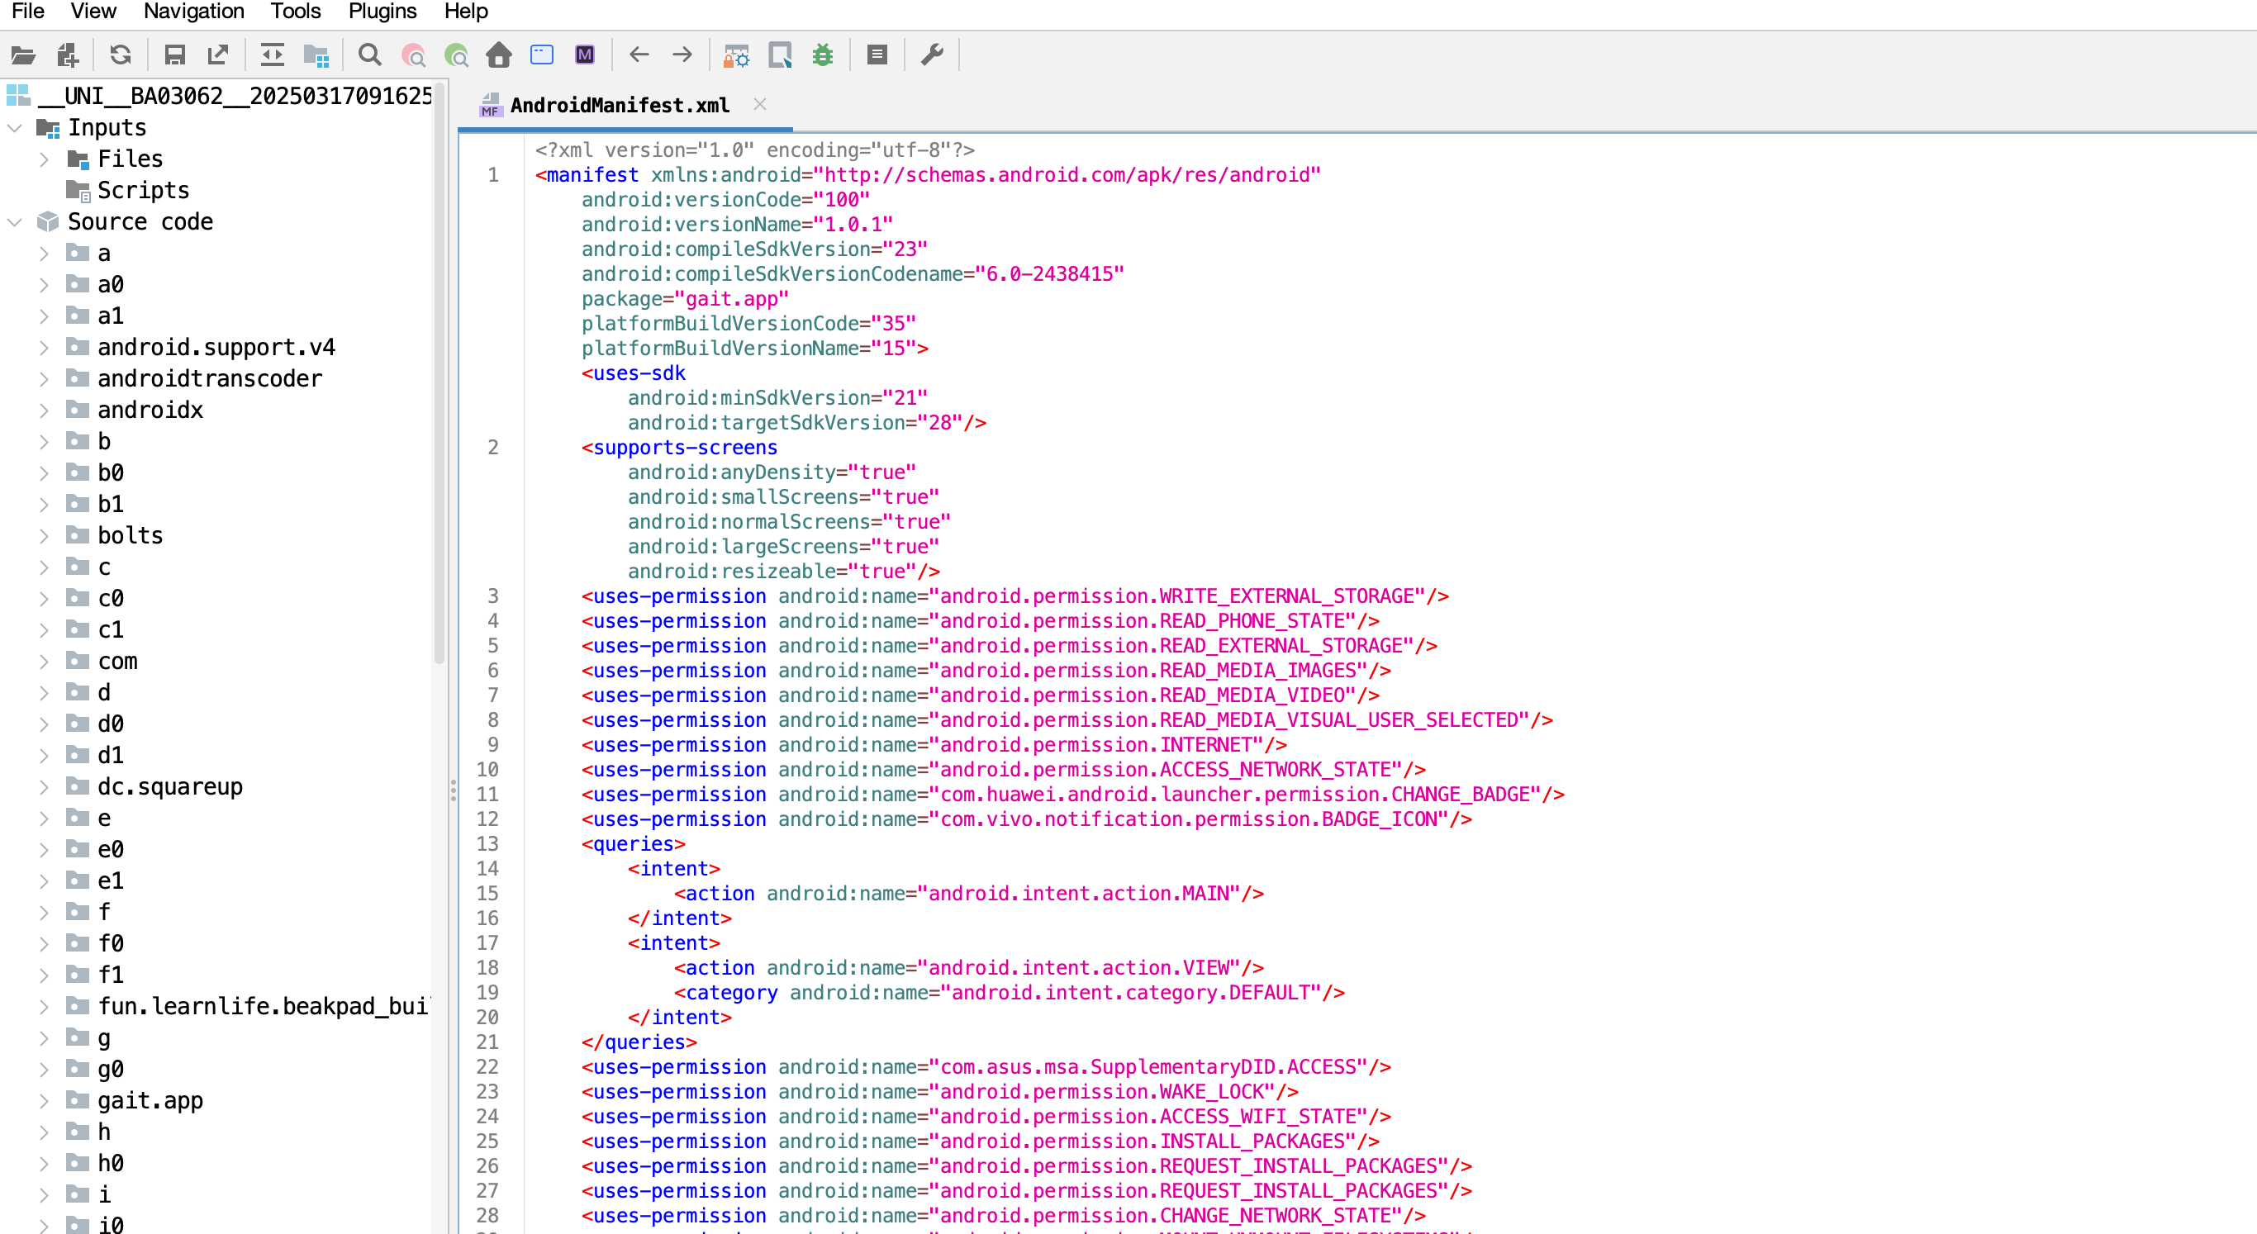2257x1234 pixels.
Task: Click the add files toolbar icon
Action: [x=68, y=55]
